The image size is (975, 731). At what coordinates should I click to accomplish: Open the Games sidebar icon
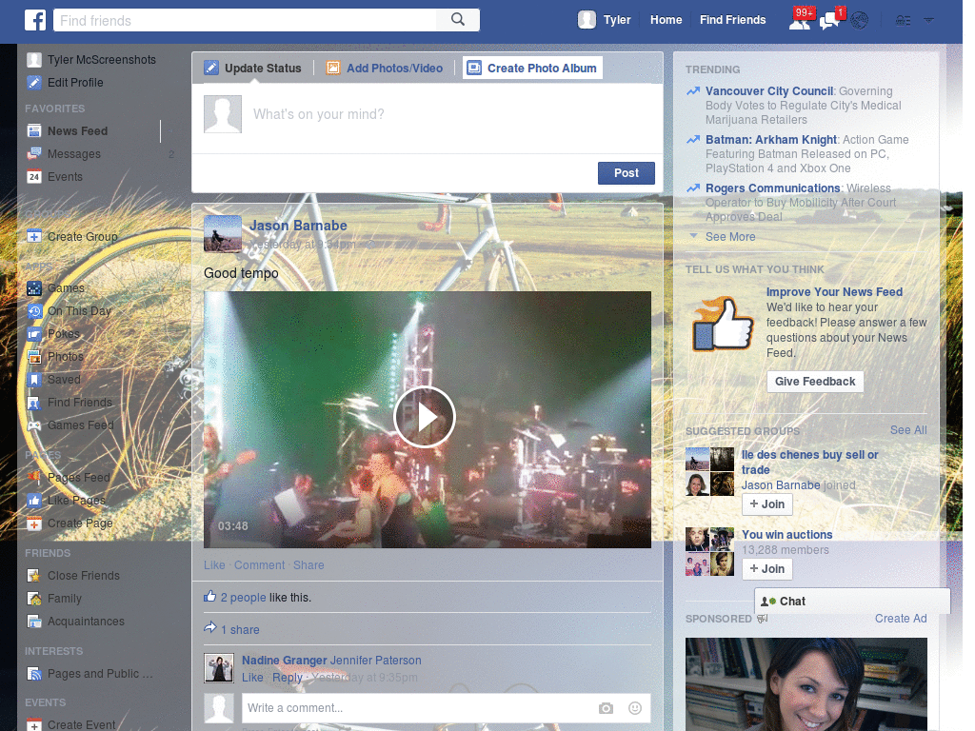(x=34, y=287)
